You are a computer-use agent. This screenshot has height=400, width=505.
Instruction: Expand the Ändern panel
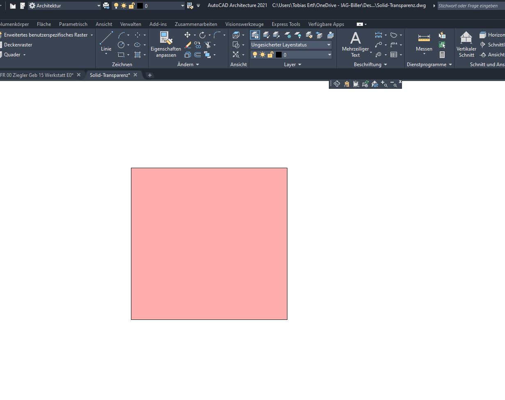(188, 65)
